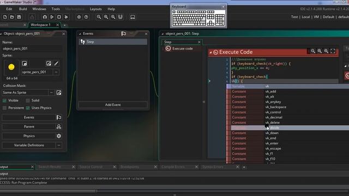The width and height of the screenshot is (349, 196).
Task: Collapse the action list with the double chevron
Action: click(204, 102)
